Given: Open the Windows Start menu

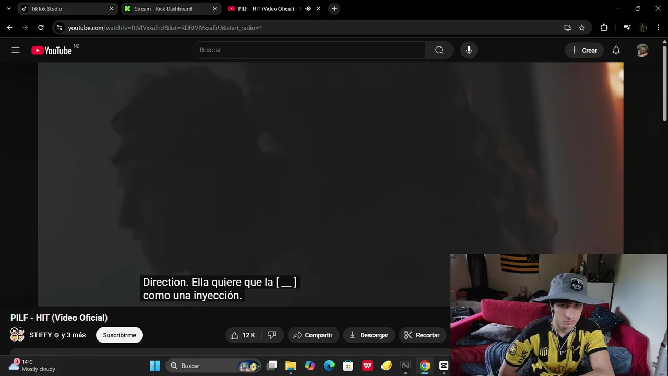Looking at the screenshot, I should point(155,366).
